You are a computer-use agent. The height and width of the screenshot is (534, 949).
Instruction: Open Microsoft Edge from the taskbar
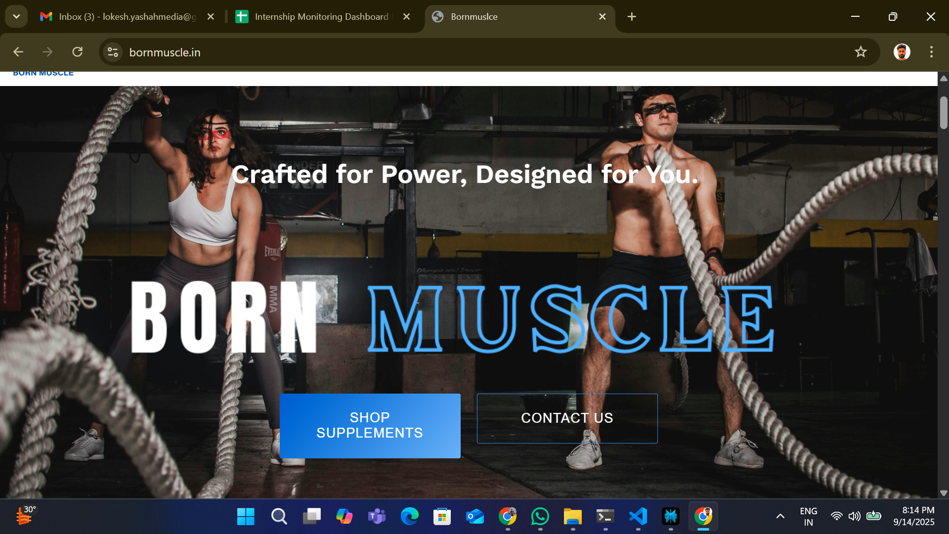pos(409,517)
